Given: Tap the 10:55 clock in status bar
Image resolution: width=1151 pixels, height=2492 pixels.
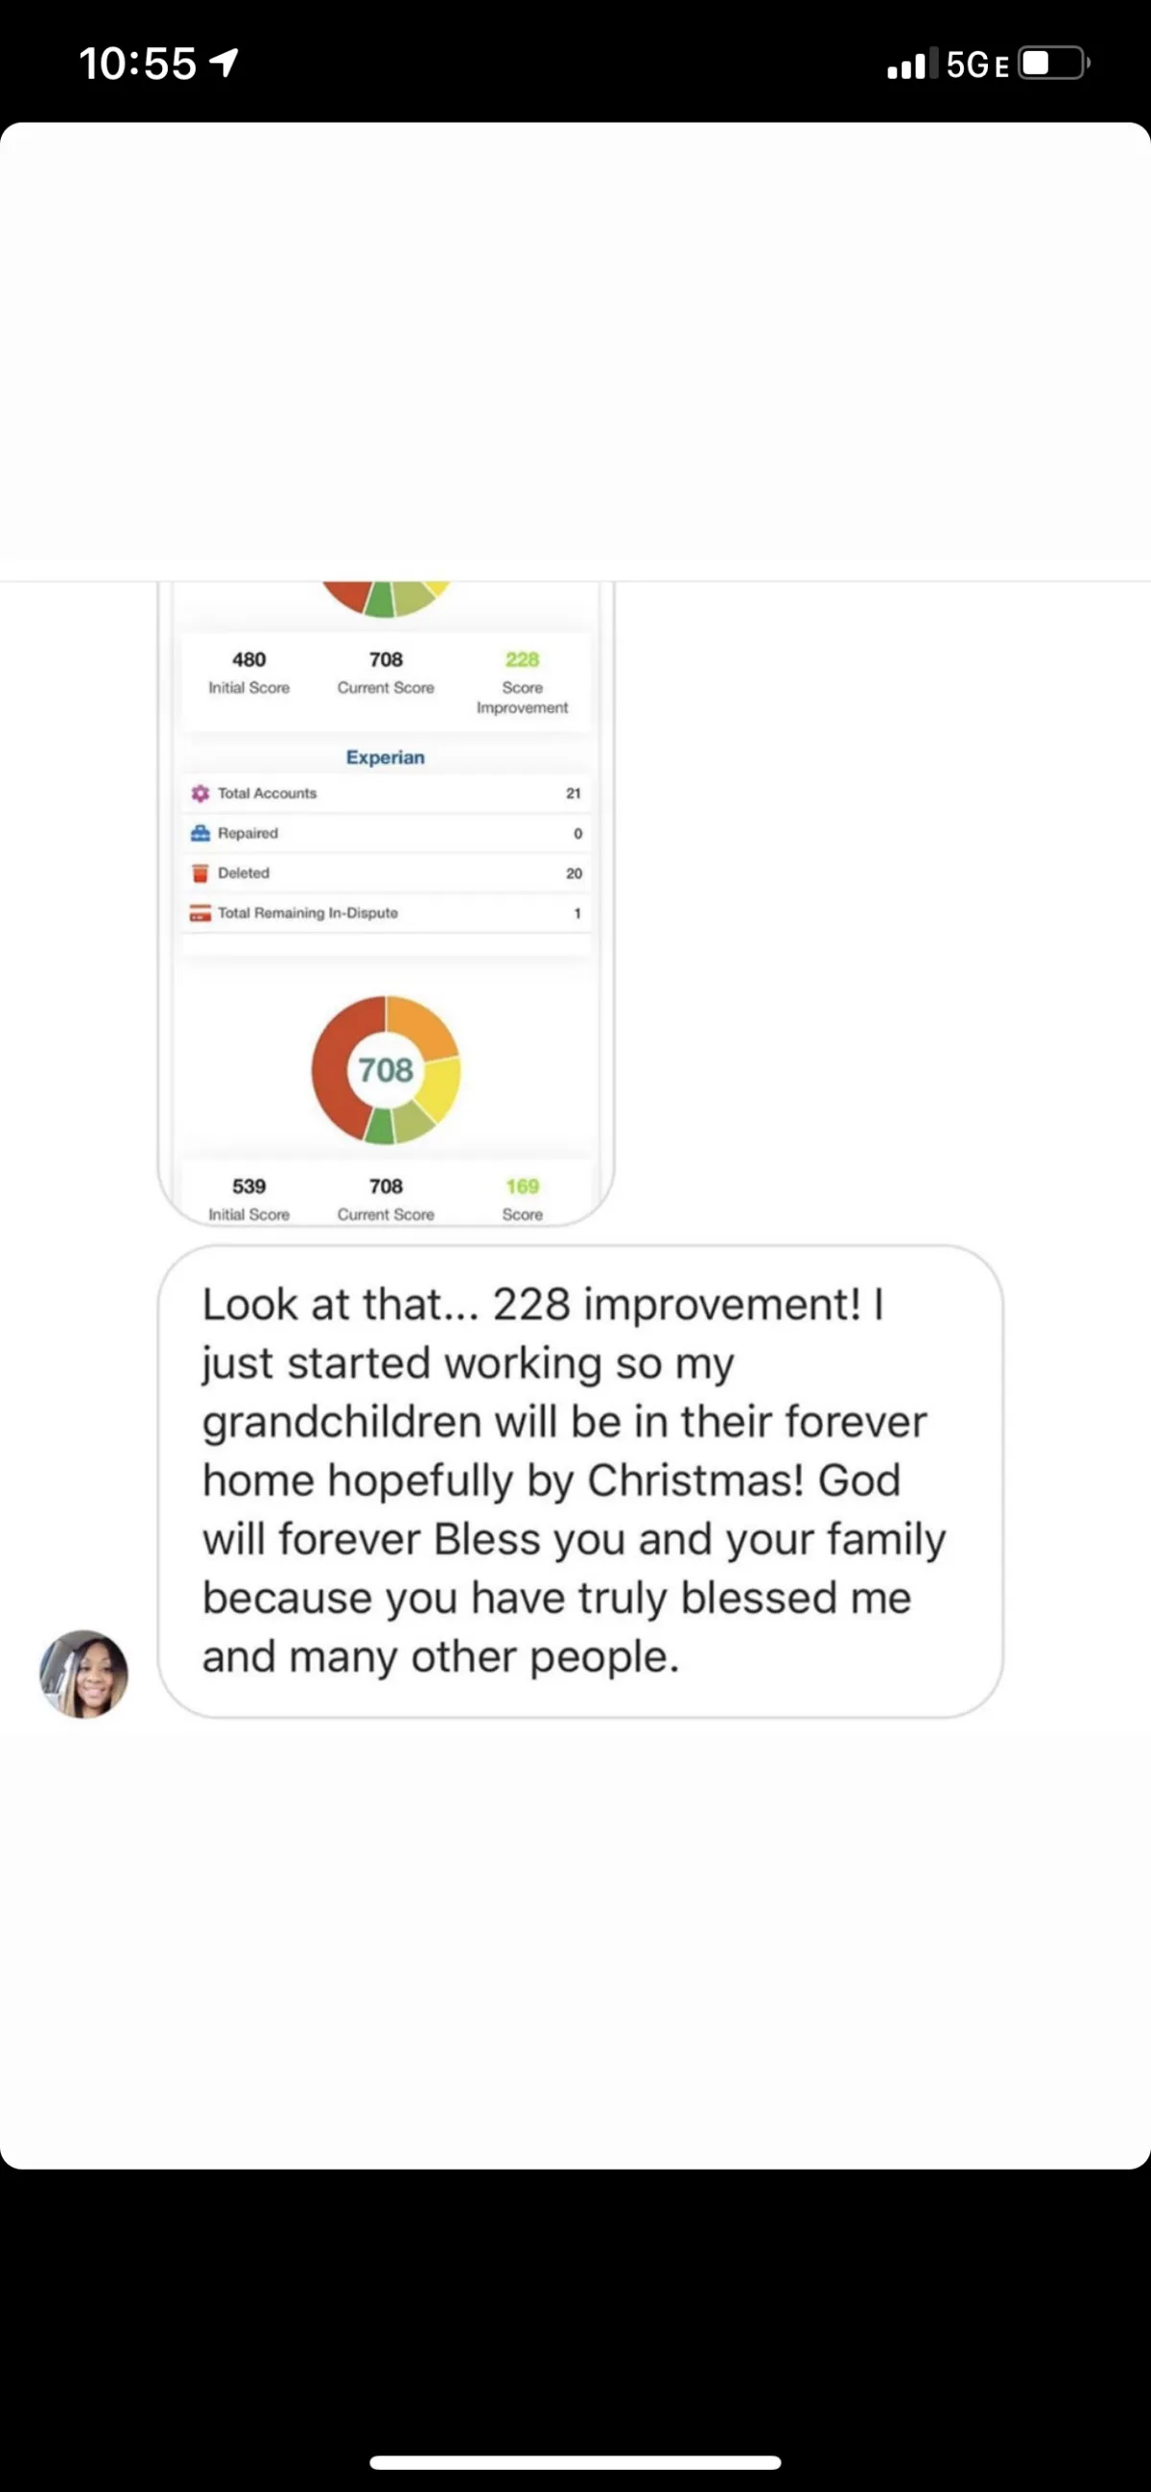Looking at the screenshot, I should tap(137, 64).
